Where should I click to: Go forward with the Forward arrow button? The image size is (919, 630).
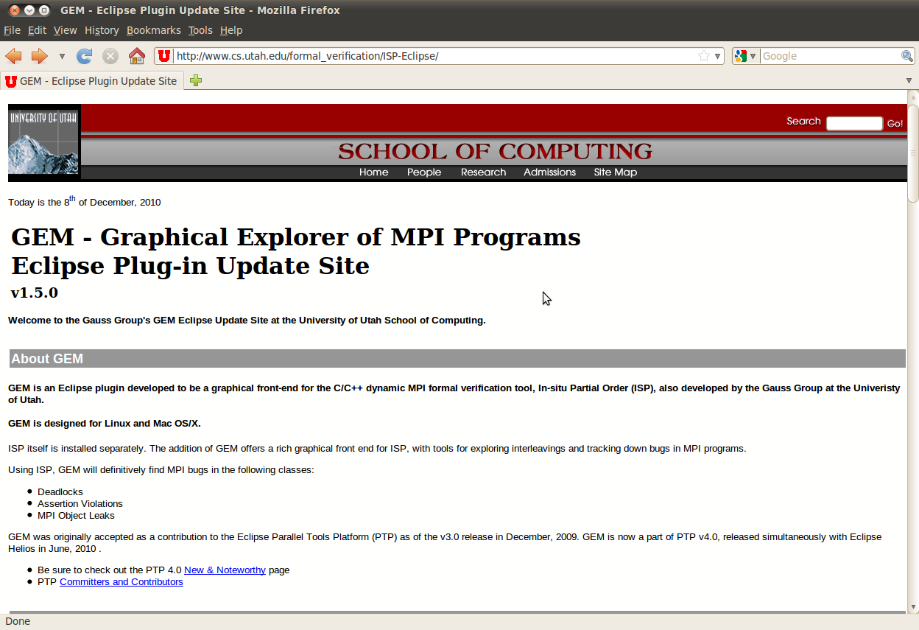tap(39, 56)
